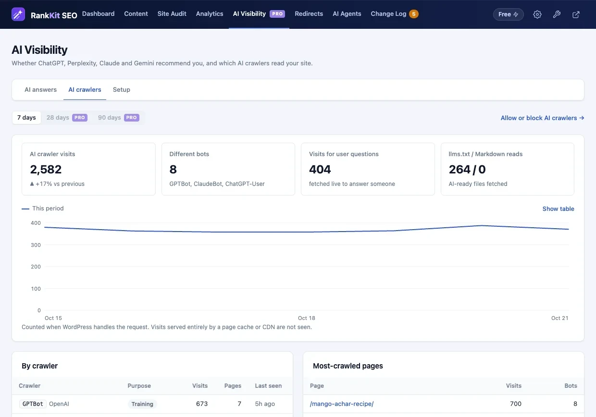Click the Last seen column header
The width and height of the screenshot is (596, 417).
tap(268, 386)
